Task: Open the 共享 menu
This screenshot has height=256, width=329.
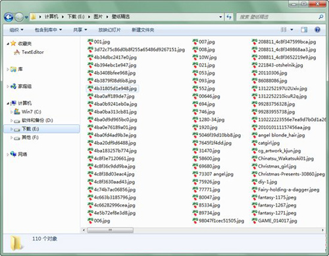Action: 80,30
